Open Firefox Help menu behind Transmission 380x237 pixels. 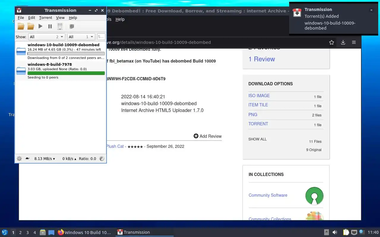pyautogui.click(x=120, y=19)
